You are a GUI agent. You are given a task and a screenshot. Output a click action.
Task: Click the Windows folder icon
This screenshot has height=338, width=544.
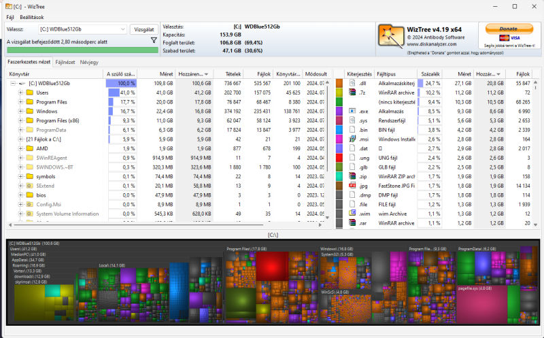(30, 112)
